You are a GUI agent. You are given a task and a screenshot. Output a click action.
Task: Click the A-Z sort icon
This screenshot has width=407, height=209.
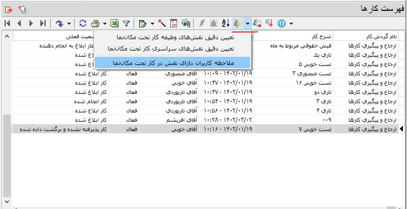(x=225, y=23)
